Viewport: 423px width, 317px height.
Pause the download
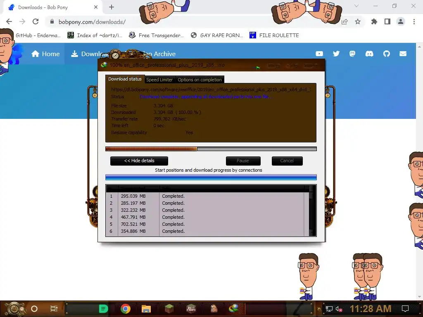(x=243, y=161)
